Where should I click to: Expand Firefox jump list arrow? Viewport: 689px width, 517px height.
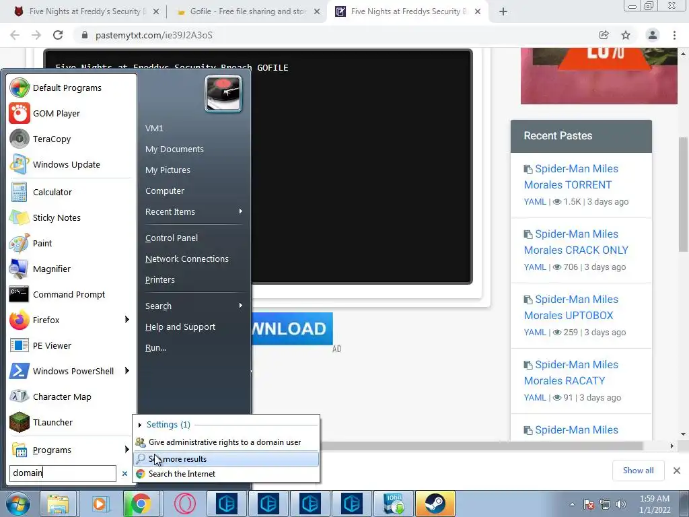127,320
